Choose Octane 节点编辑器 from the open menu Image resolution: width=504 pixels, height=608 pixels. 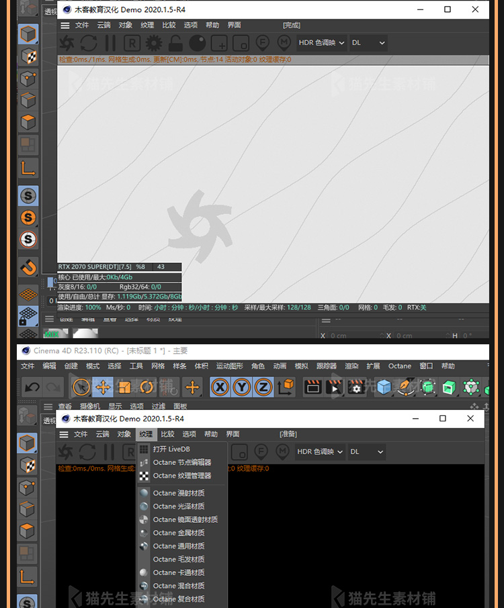(x=181, y=462)
